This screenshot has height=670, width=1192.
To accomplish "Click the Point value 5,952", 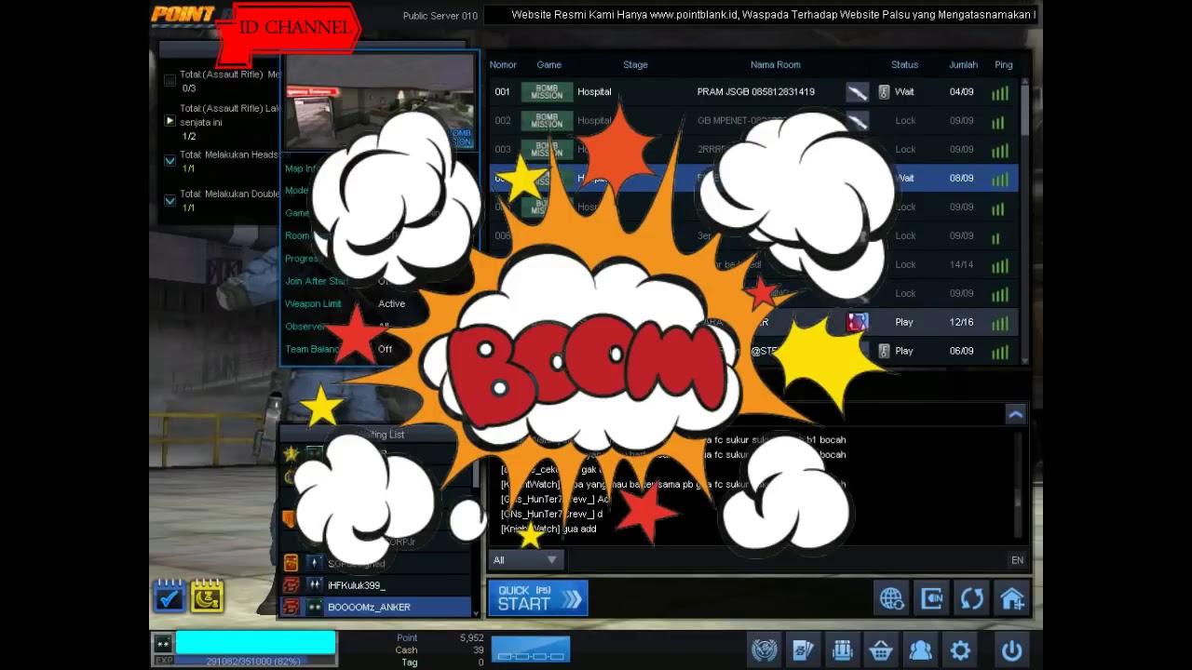I will [471, 638].
